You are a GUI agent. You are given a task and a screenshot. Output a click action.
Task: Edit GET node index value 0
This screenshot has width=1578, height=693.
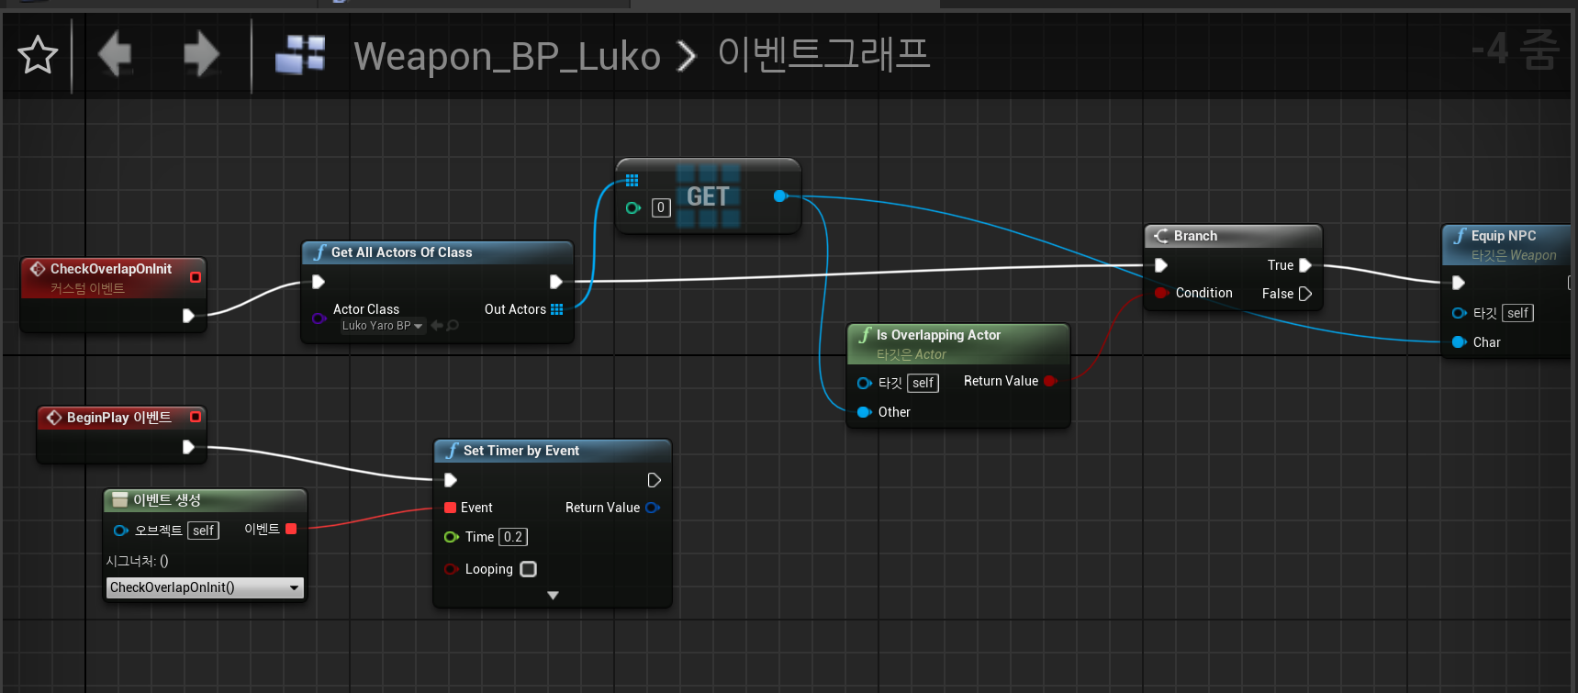click(661, 208)
